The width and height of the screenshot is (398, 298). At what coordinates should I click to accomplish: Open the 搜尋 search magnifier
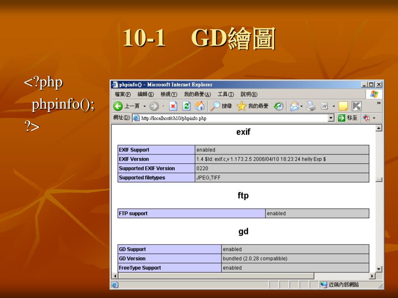(215, 106)
